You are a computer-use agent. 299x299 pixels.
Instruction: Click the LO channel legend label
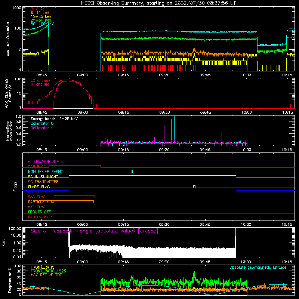pos(41,80)
